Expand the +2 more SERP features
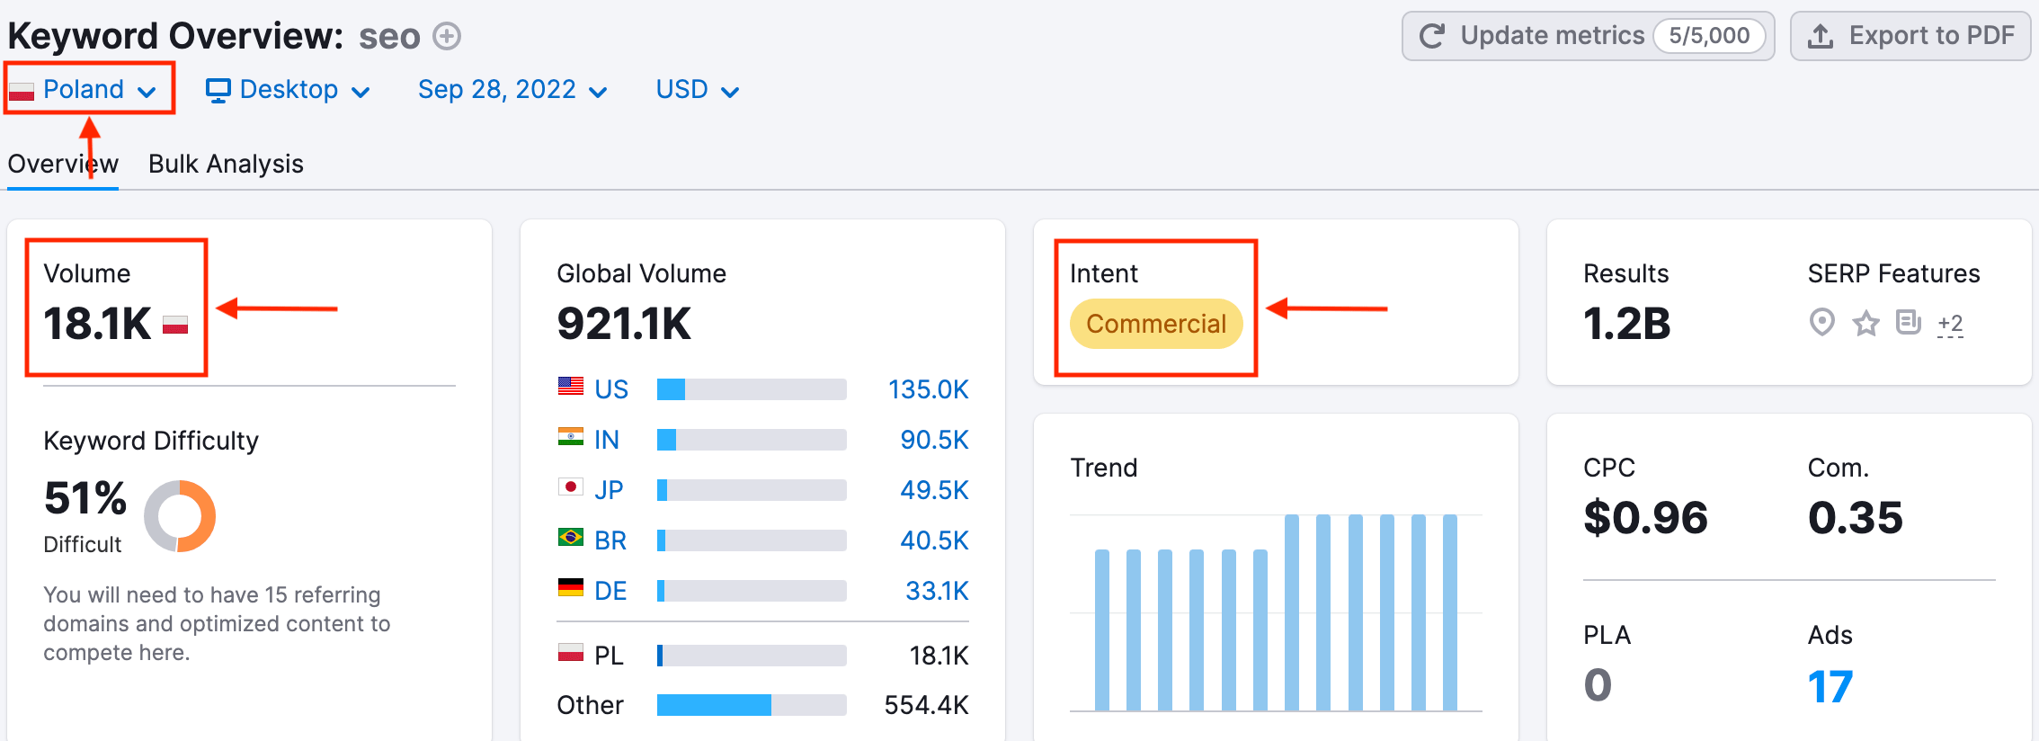The image size is (2039, 741). coord(1950,324)
